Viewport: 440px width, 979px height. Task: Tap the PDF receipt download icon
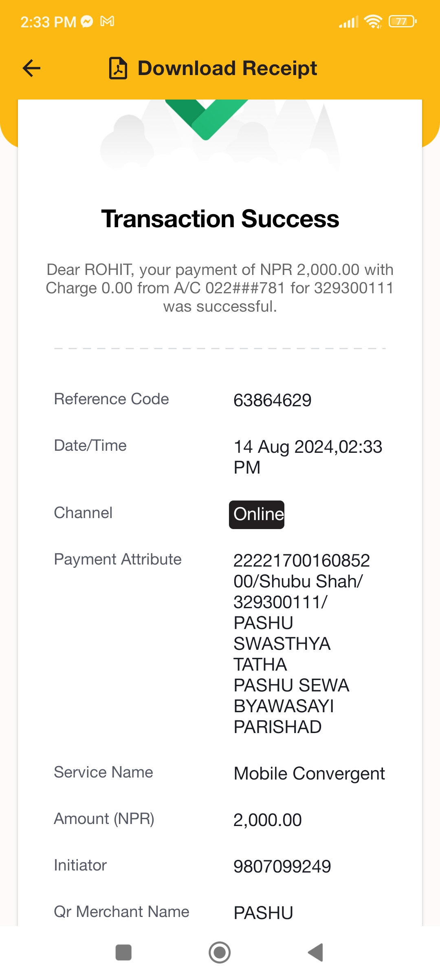pyautogui.click(x=118, y=68)
